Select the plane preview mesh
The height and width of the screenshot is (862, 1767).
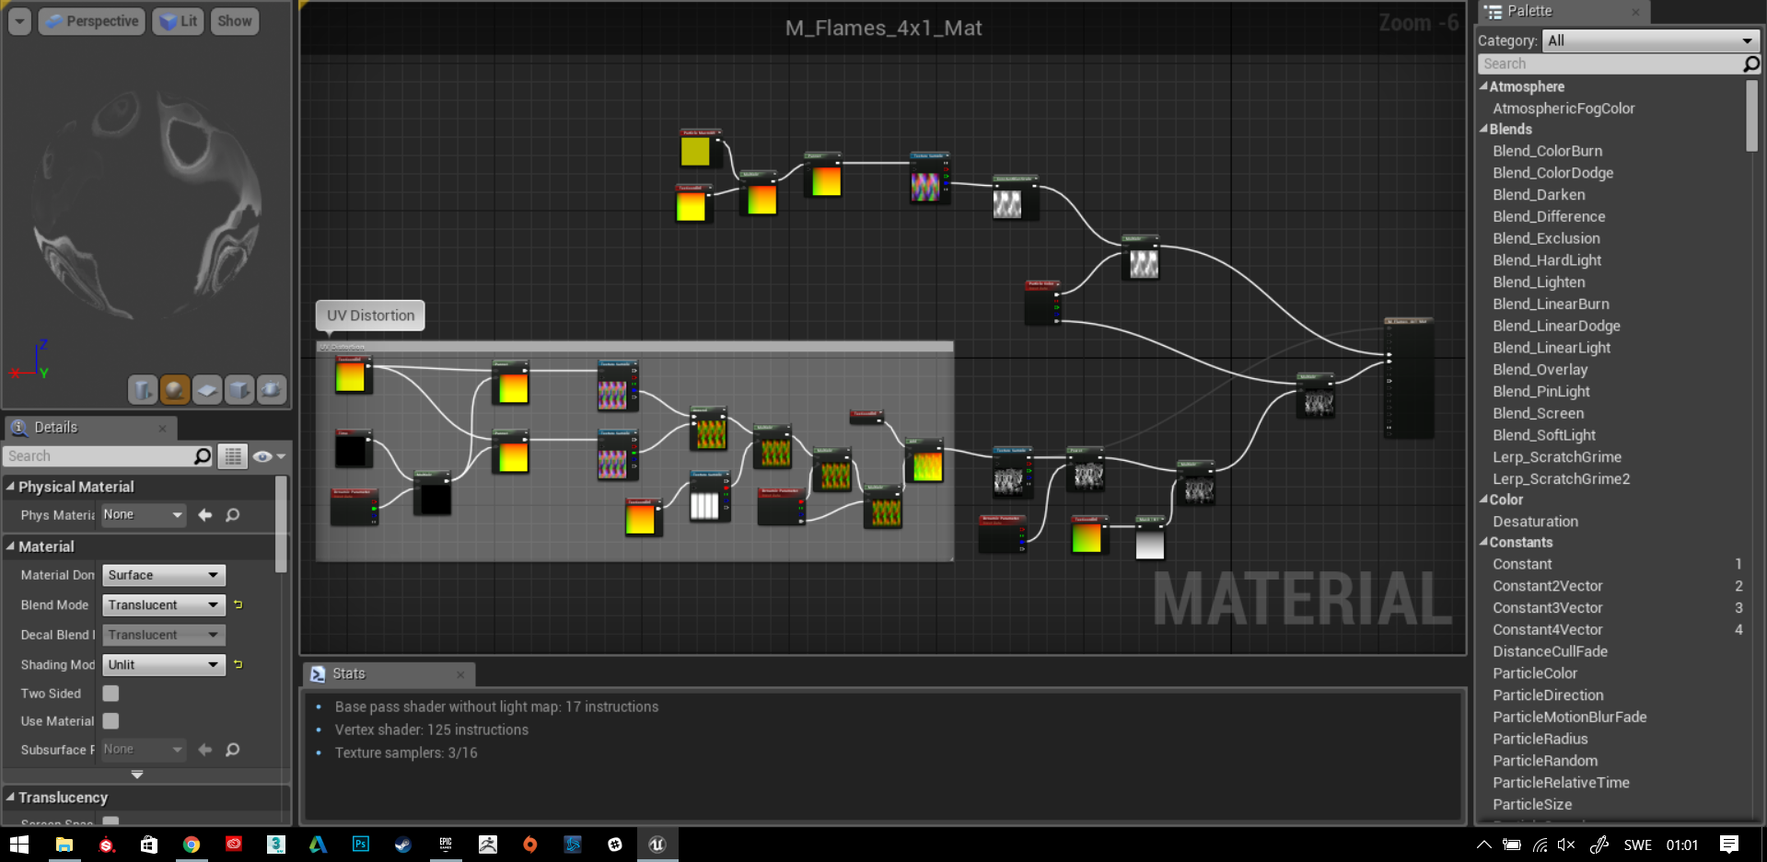click(x=207, y=390)
